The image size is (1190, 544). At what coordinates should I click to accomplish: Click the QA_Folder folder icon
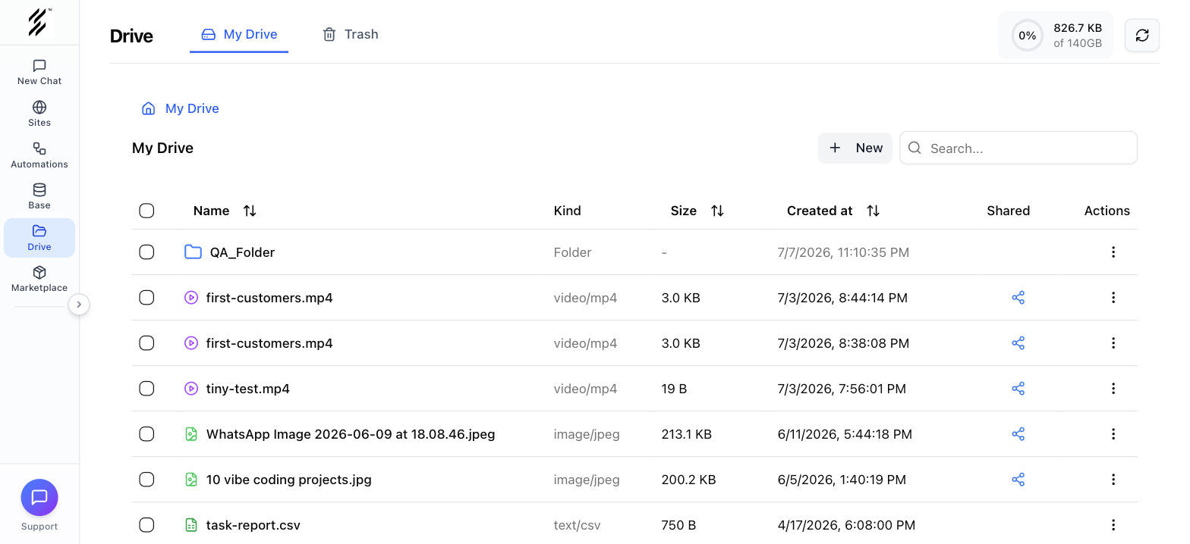click(x=193, y=252)
